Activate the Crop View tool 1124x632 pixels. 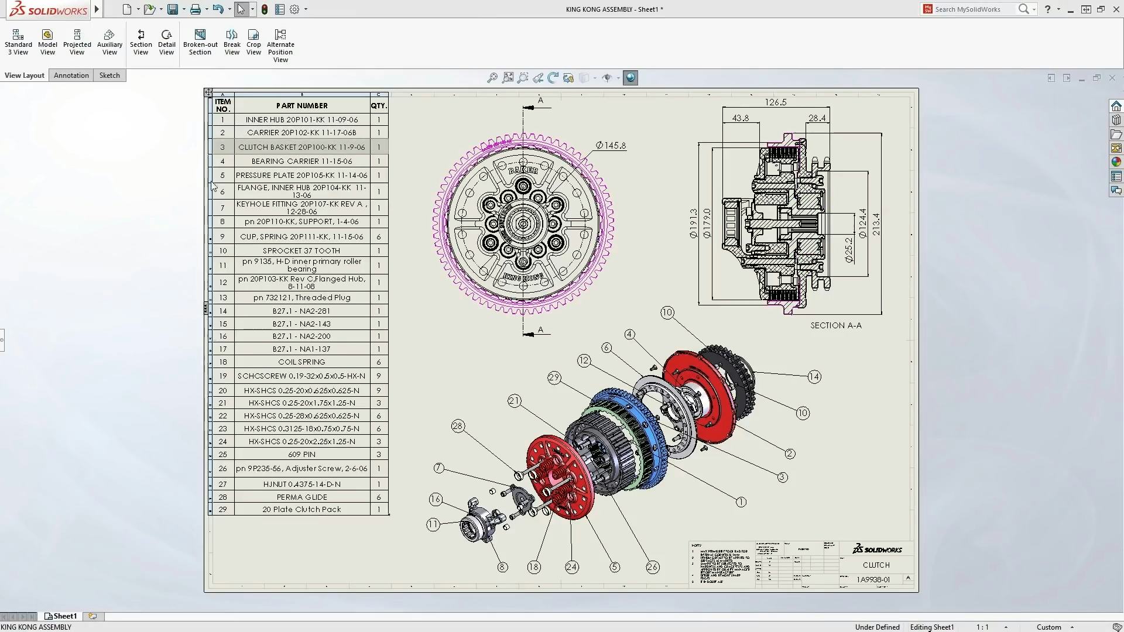click(x=253, y=43)
